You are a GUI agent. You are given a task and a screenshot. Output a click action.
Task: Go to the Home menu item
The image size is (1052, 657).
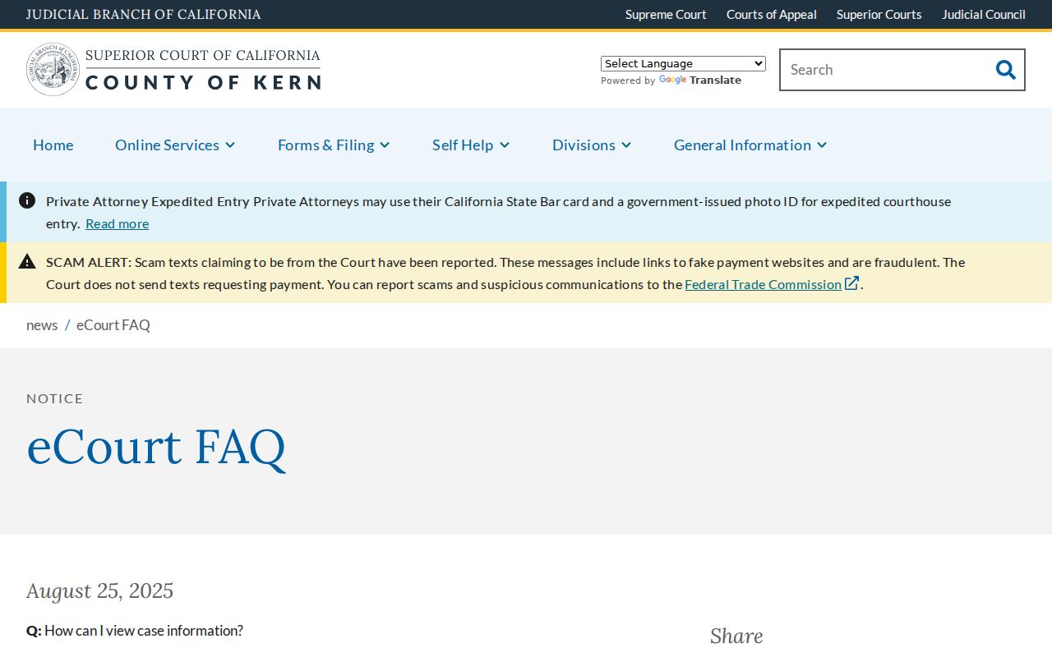pyautogui.click(x=53, y=145)
